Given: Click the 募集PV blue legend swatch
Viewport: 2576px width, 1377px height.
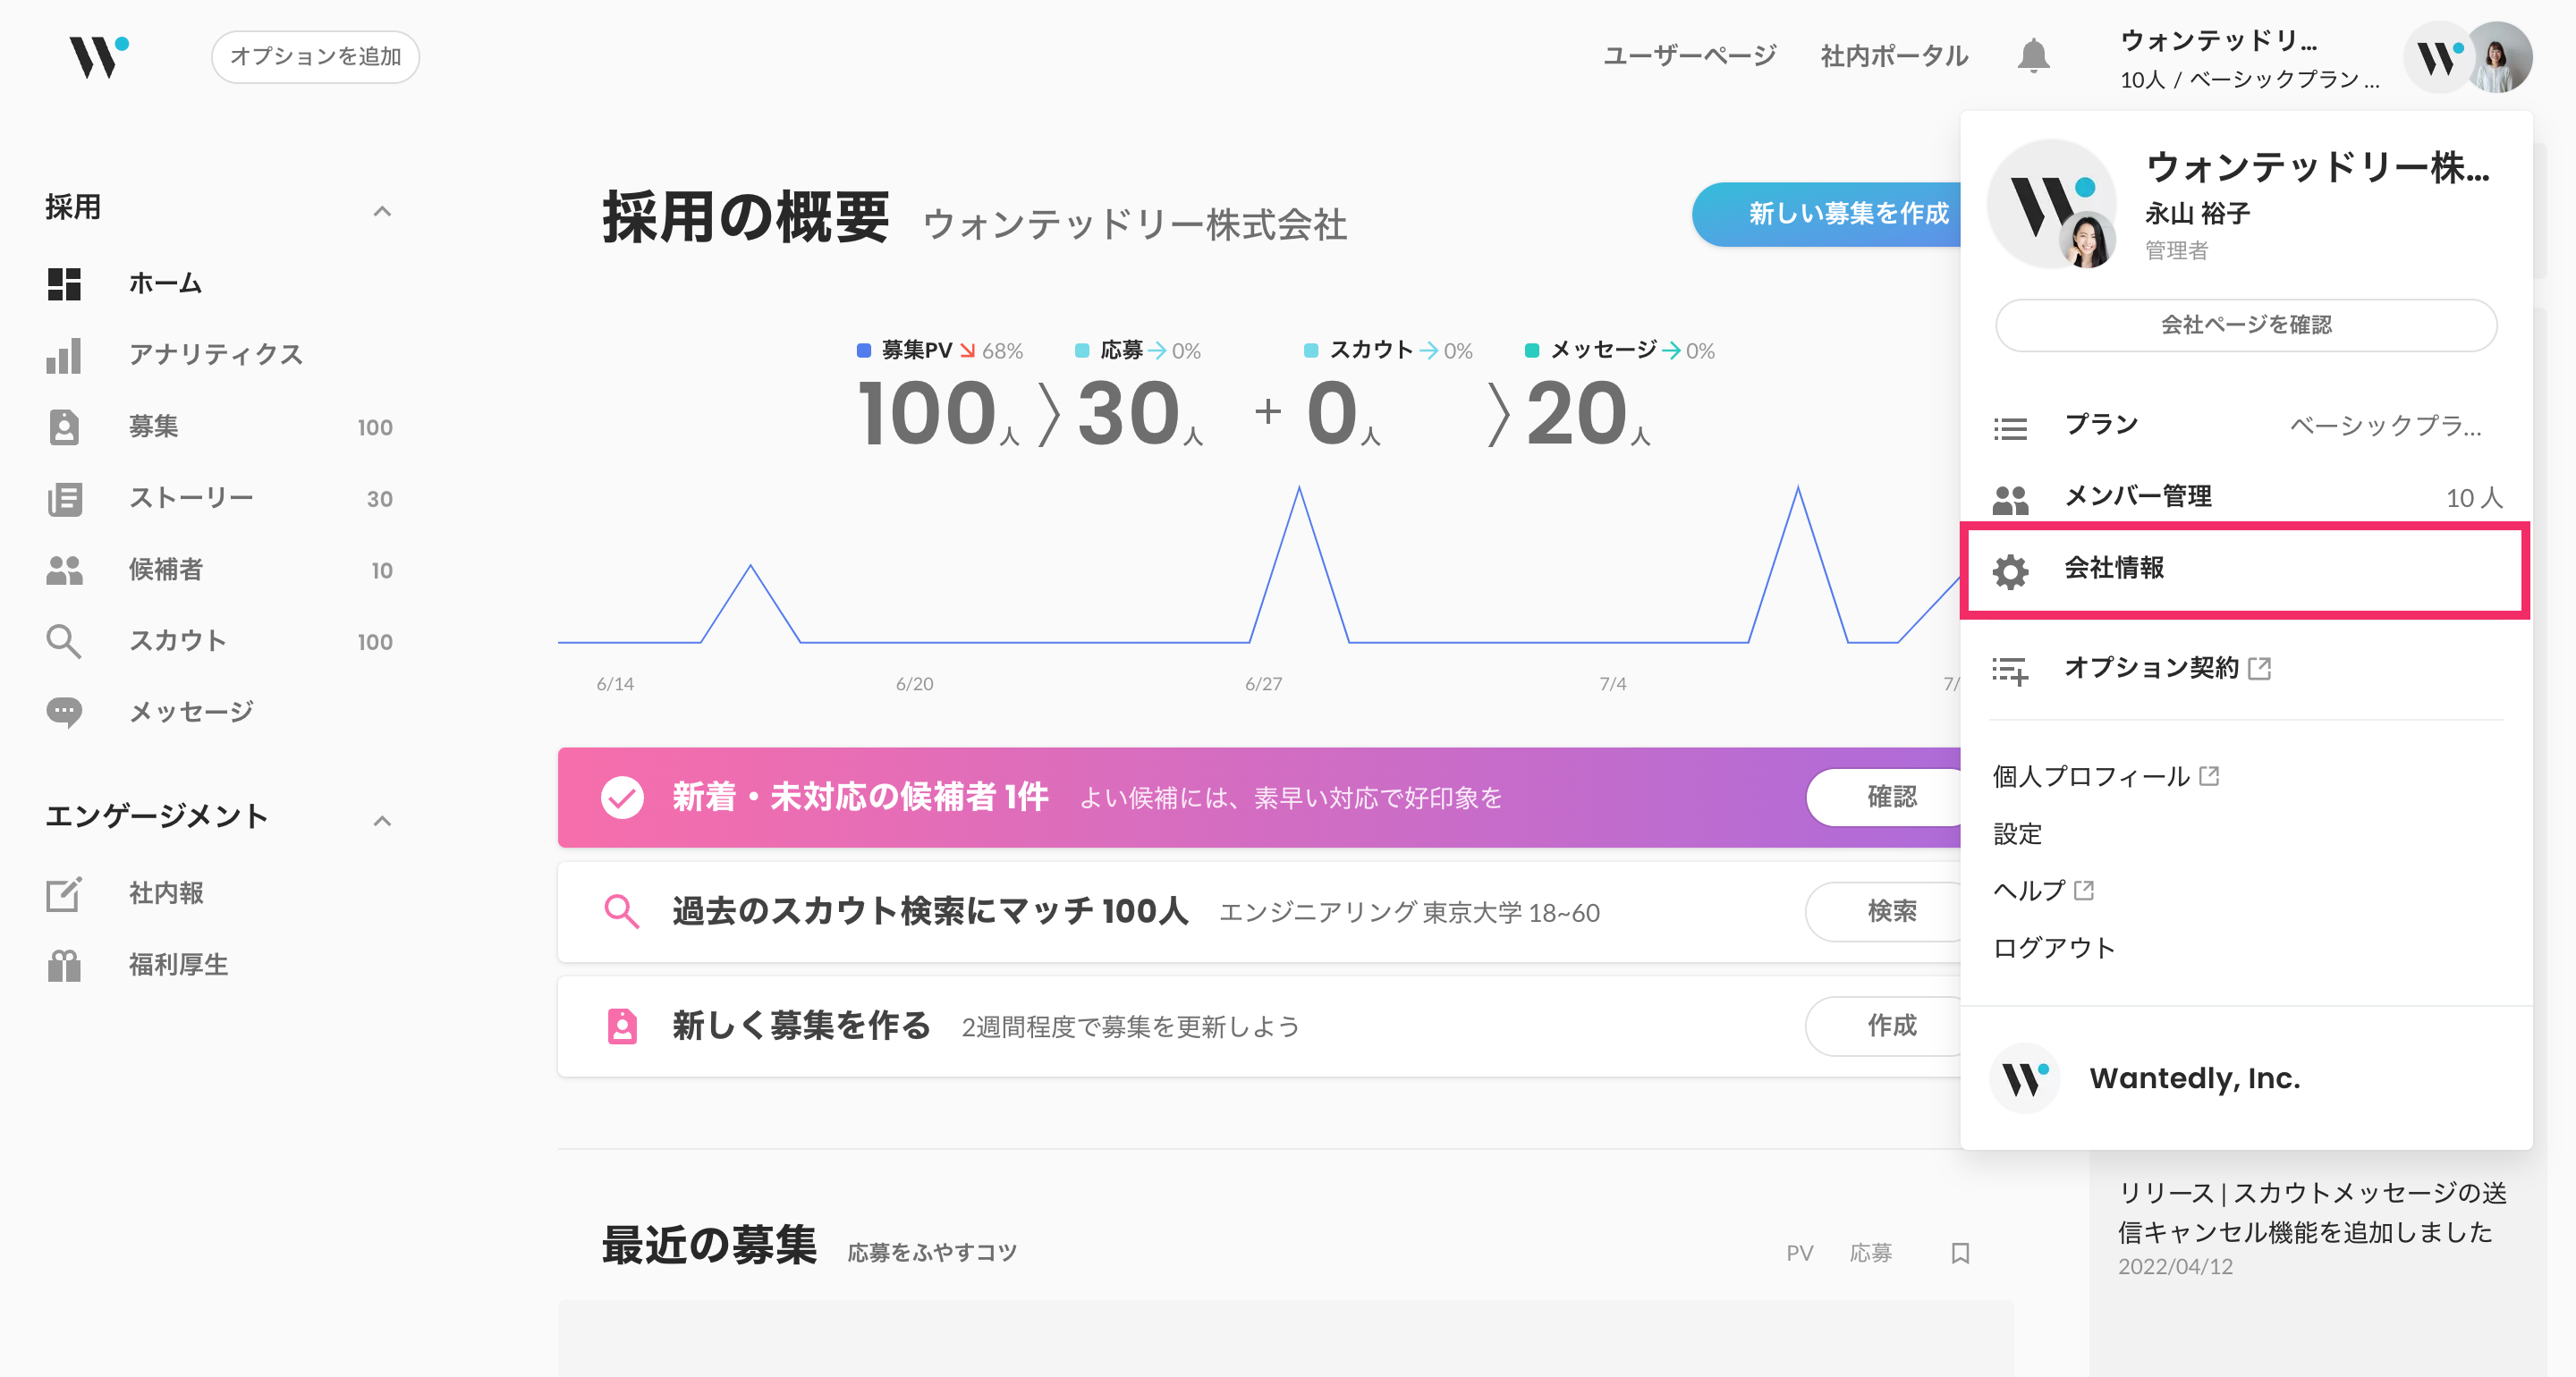Looking at the screenshot, I should [864, 350].
